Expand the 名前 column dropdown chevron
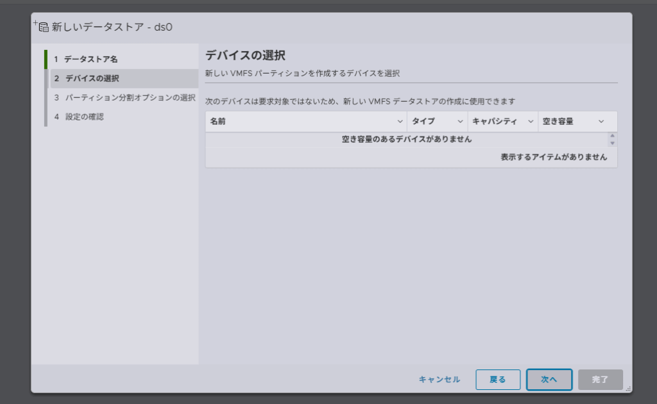This screenshot has width=657, height=404. point(400,122)
